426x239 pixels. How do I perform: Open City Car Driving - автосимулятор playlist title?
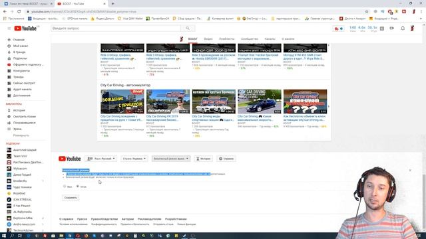125,85
